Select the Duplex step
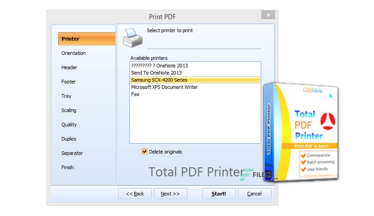This screenshot has height=216, width=374. point(69,139)
